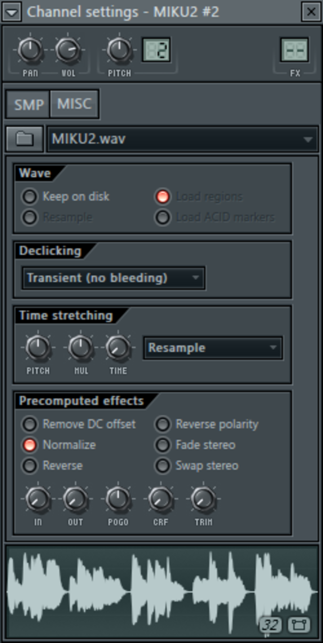This screenshot has width=323, height=643.
Task: Click the sample waveform preview
Action: pos(161,592)
